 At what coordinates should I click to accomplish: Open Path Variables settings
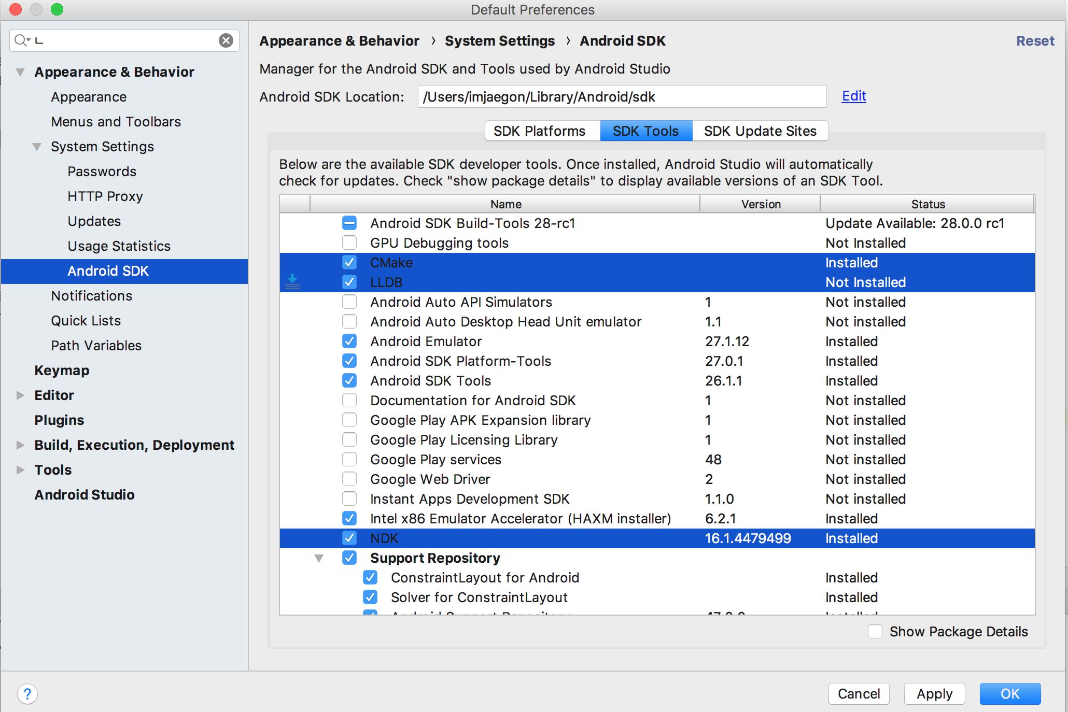point(96,346)
